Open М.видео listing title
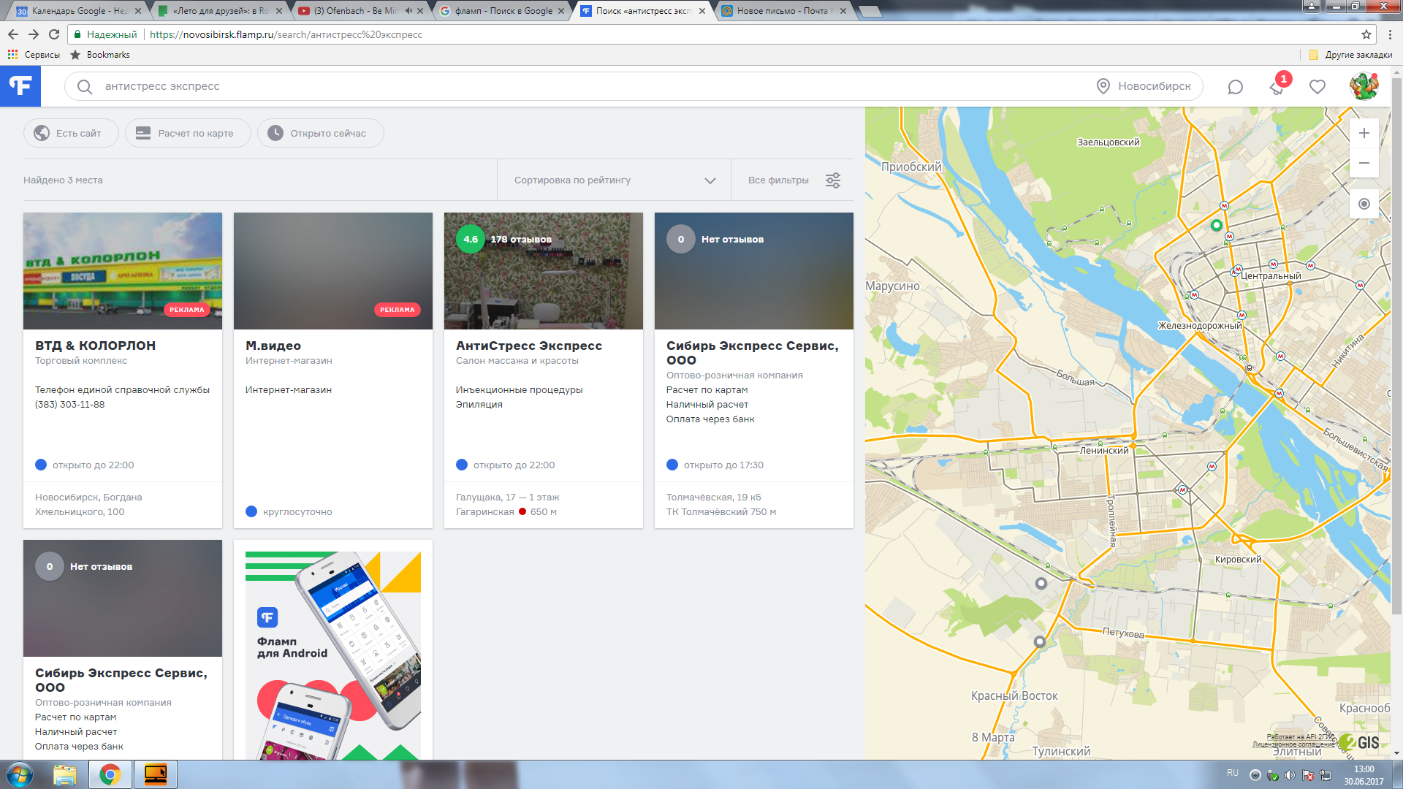This screenshot has height=789, width=1403. coord(273,346)
